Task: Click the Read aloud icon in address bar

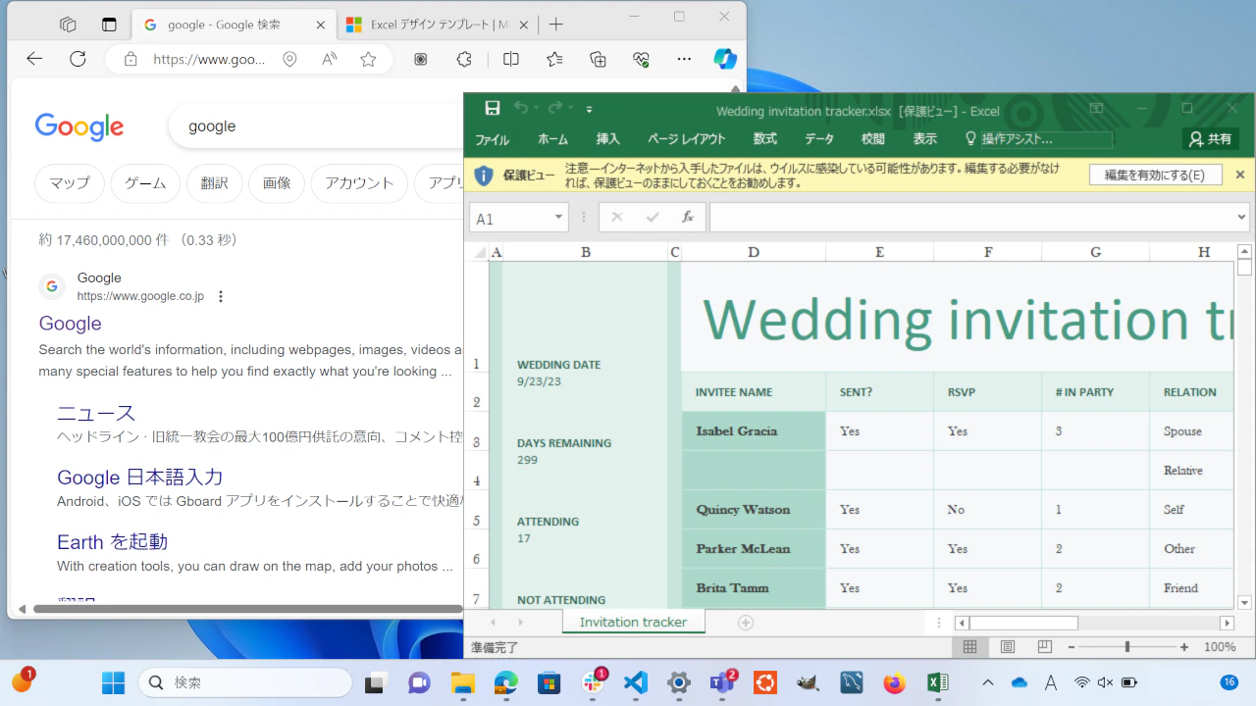Action: [x=330, y=60]
